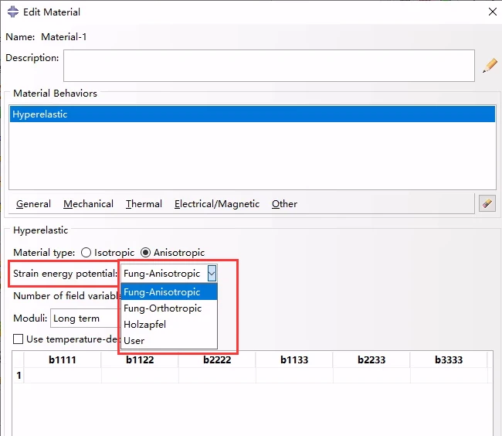The width and height of the screenshot is (502, 436).
Task: Click inside the Description text field
Action: click(268, 66)
